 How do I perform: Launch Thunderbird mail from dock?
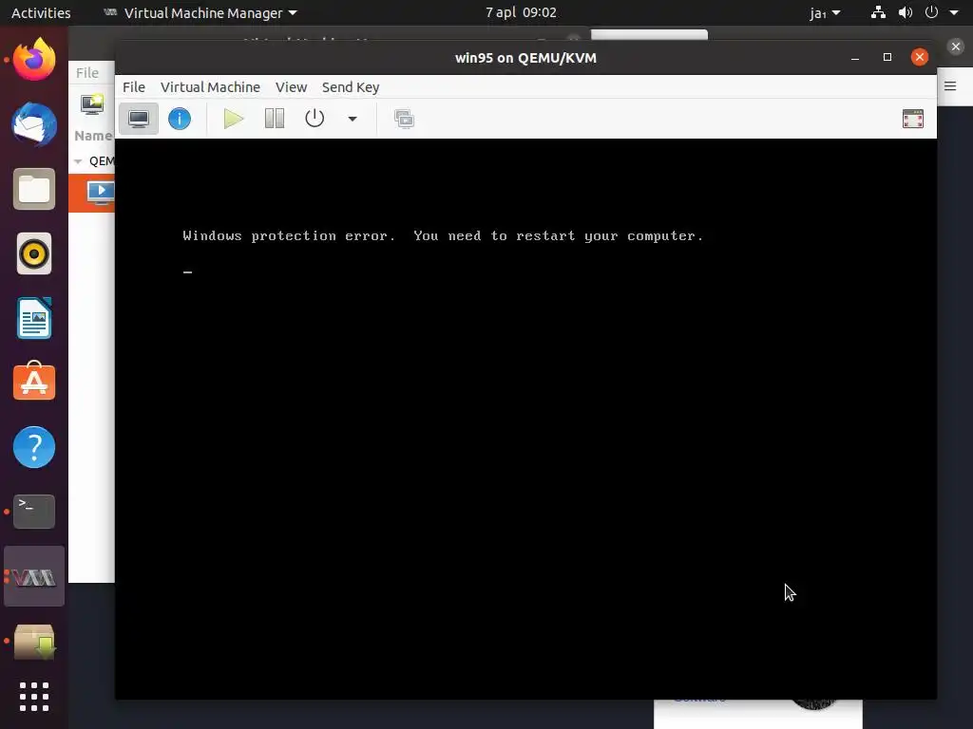(x=34, y=124)
